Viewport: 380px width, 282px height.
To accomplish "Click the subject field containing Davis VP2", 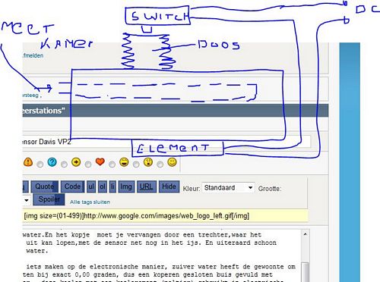I will pyautogui.click(x=166, y=142).
